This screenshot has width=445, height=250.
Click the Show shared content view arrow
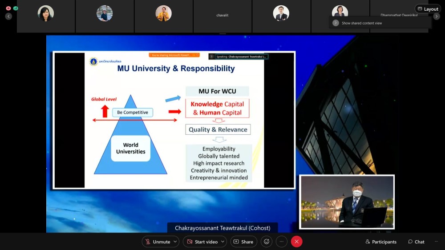coord(336,23)
